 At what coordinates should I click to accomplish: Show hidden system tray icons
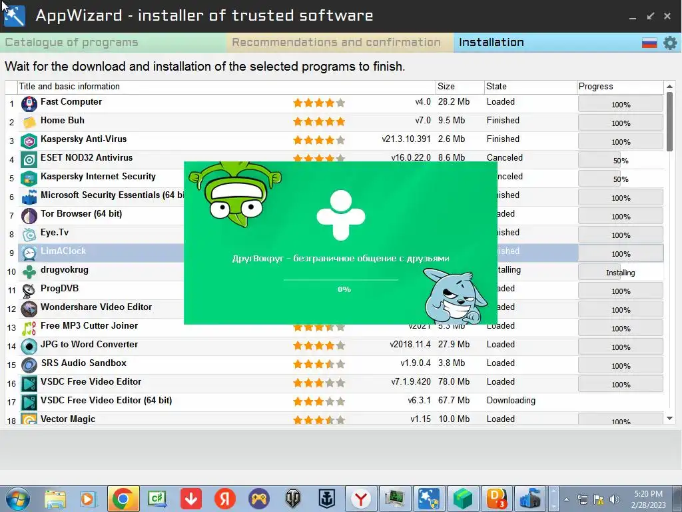click(566, 499)
